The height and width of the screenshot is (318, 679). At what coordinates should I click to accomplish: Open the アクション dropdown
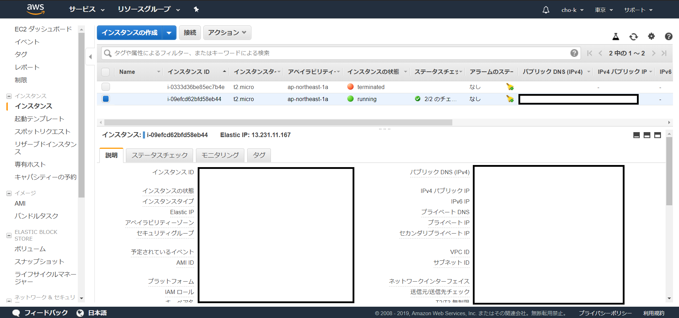click(227, 33)
